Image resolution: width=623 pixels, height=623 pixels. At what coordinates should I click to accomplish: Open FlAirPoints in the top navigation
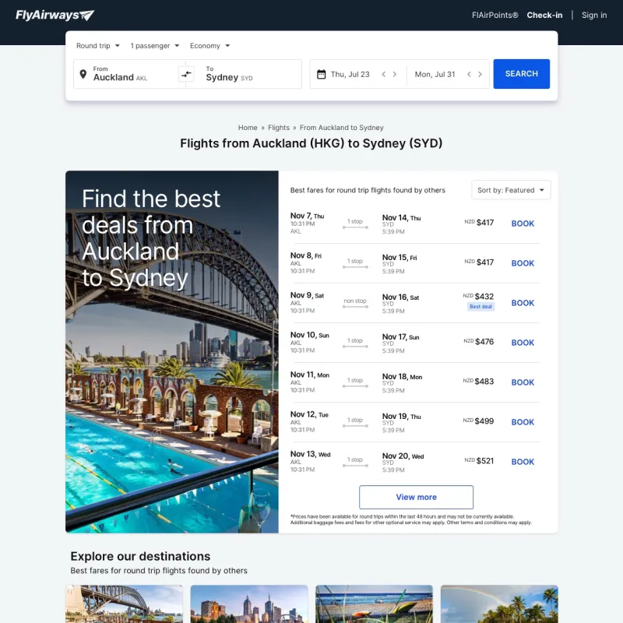495,15
